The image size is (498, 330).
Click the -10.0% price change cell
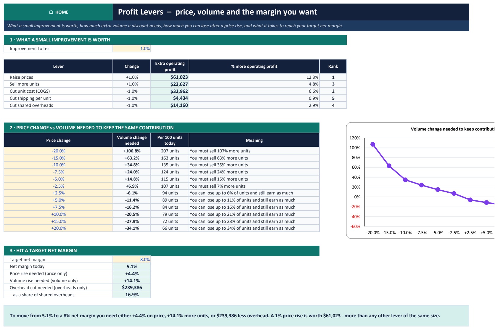(x=58, y=165)
